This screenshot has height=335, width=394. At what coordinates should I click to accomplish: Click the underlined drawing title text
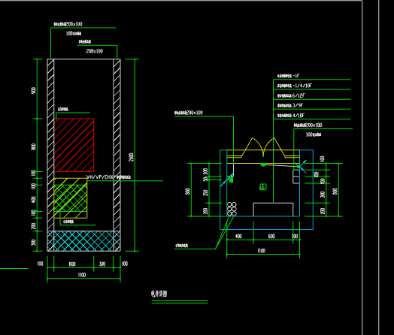point(159,294)
